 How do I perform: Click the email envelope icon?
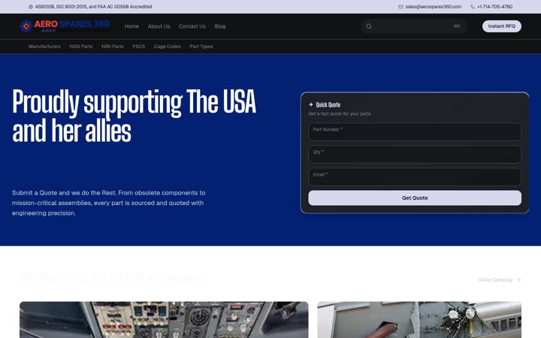click(x=400, y=7)
